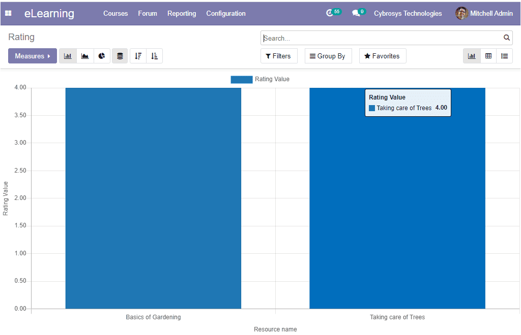
Task: Switch to pie chart mode
Action: 102,56
